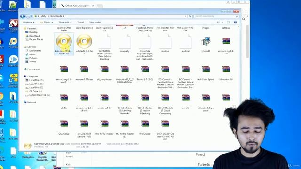This screenshot has width=301, height=169.
Task: Focus the Search Downloads input field
Action: pyautogui.click(x=216, y=16)
